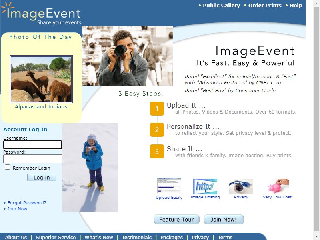Click the Personalize It ... step heading
320x240 pixels.
point(193,126)
